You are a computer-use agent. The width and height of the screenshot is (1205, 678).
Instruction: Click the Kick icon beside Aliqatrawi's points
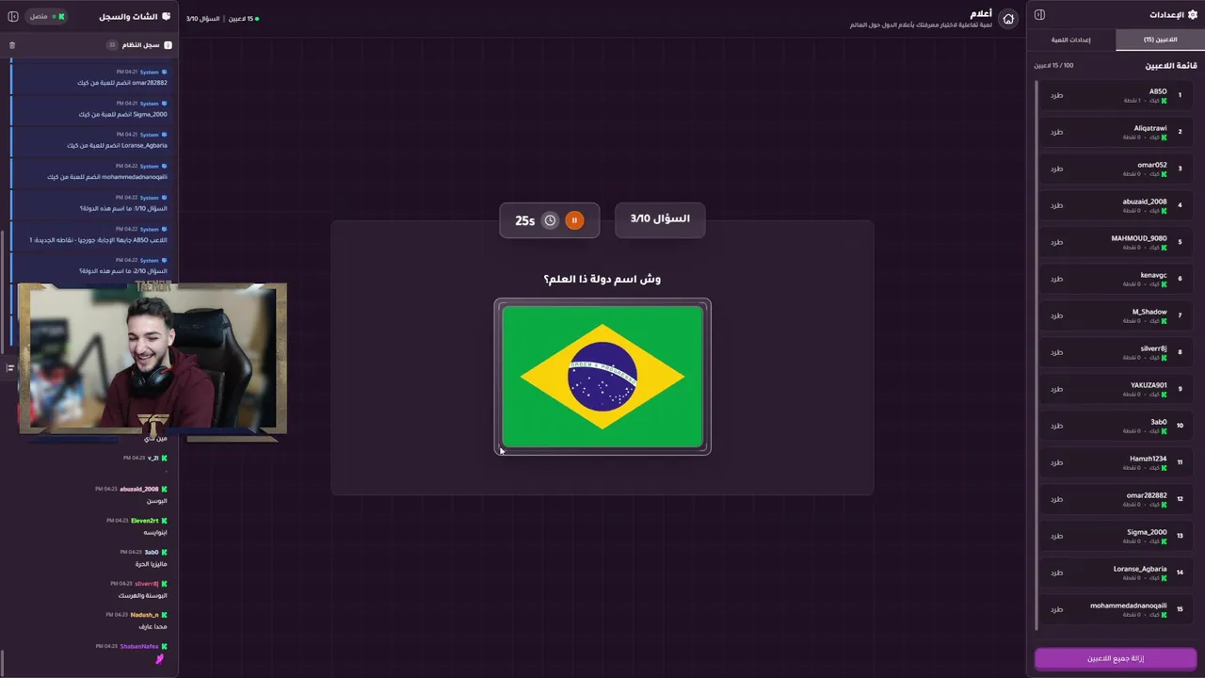(1164, 137)
